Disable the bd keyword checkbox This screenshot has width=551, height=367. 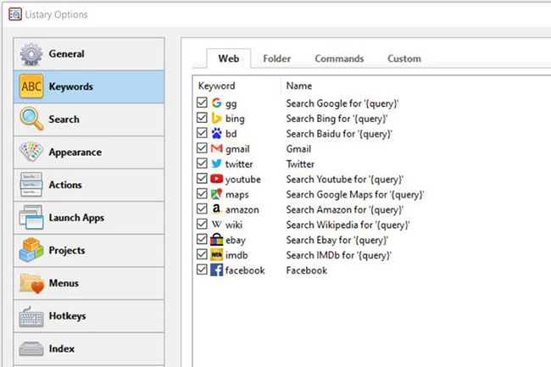click(202, 133)
